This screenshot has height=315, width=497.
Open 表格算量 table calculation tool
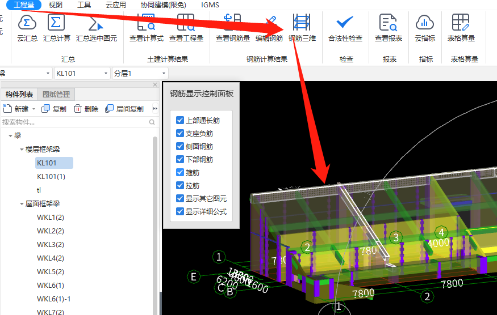pyautogui.click(x=461, y=28)
